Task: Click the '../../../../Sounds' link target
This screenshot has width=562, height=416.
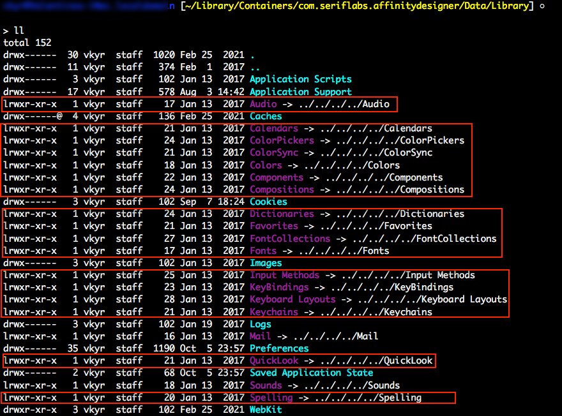Action: [x=352, y=385]
